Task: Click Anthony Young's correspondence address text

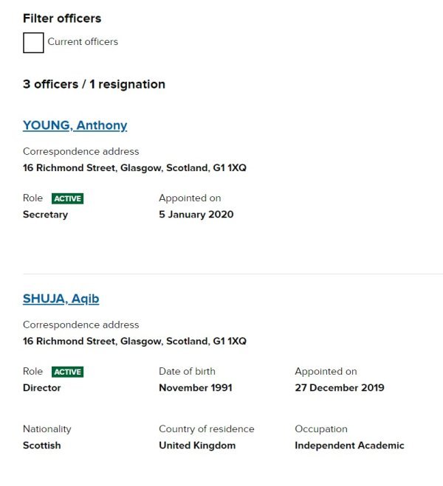Action: pyautogui.click(x=134, y=168)
